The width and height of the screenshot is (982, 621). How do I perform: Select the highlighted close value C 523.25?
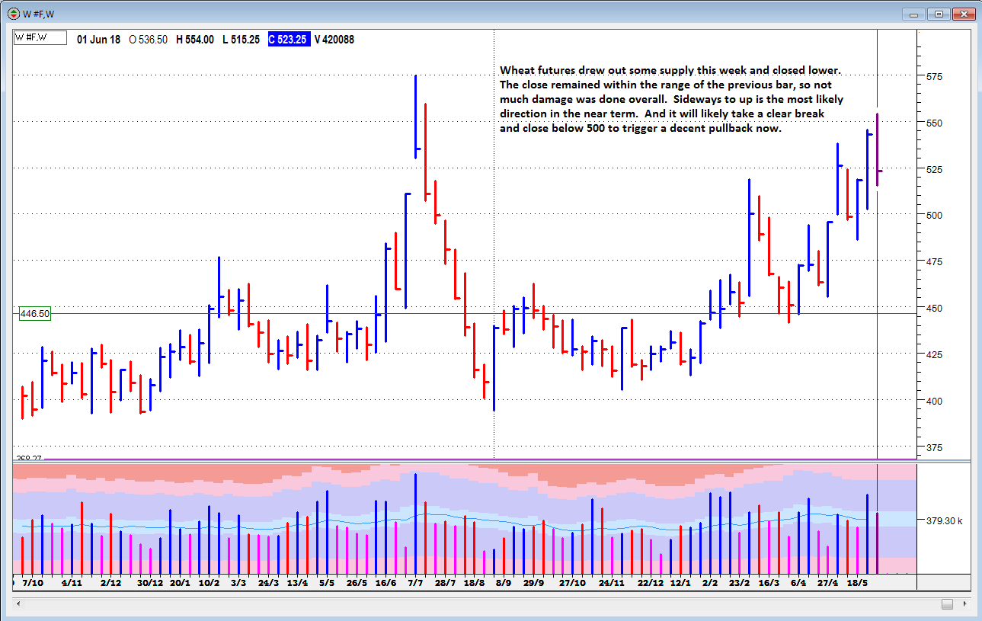click(289, 39)
